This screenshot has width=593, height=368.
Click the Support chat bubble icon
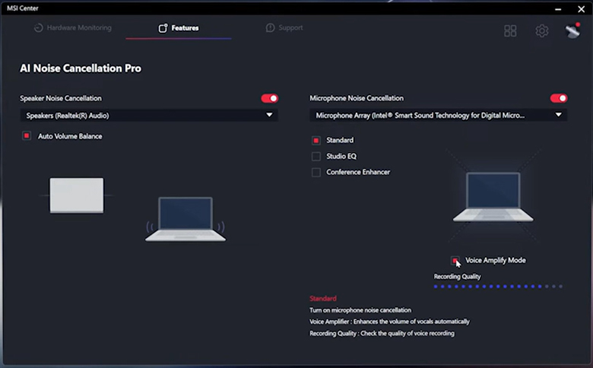coord(270,28)
